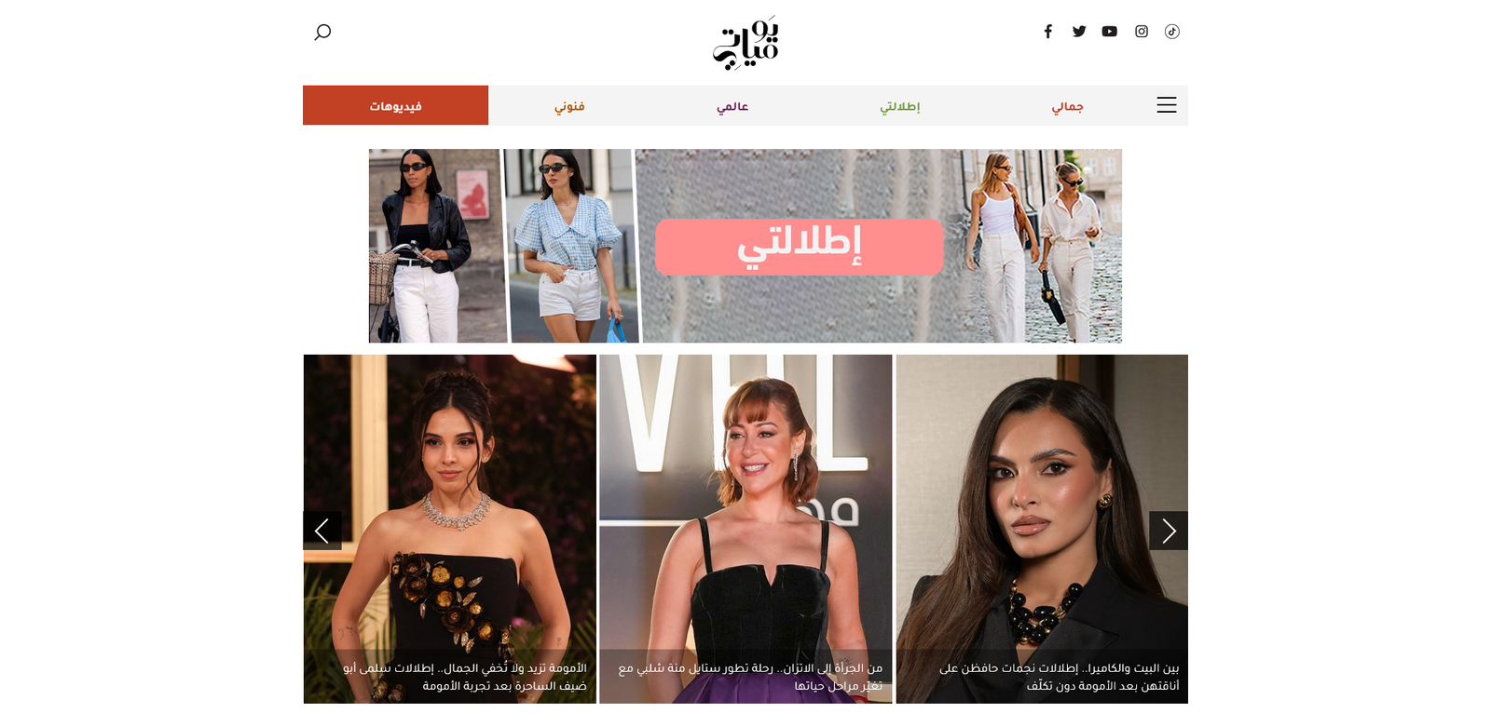Screen dimensions: 1491x713
Task: Go to the عالمي menu section
Action: pos(732,106)
